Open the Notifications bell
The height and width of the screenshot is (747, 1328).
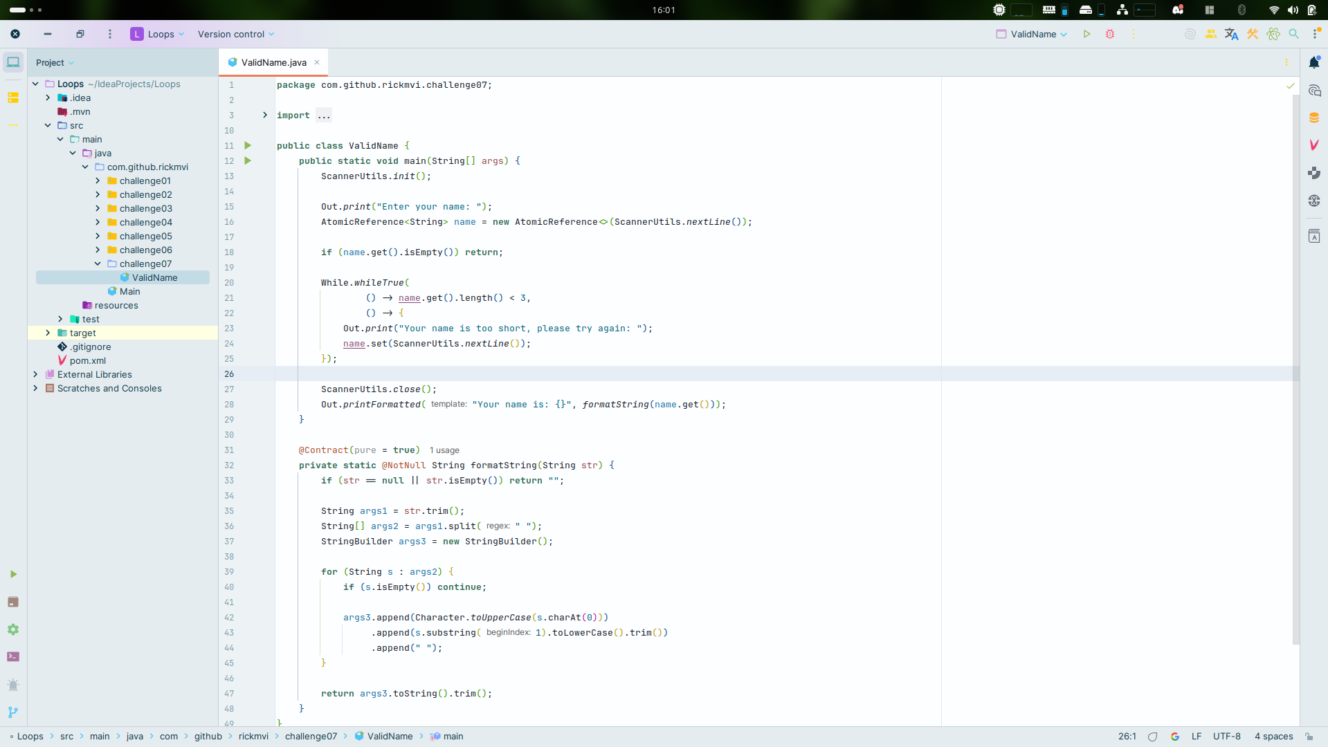click(1314, 62)
